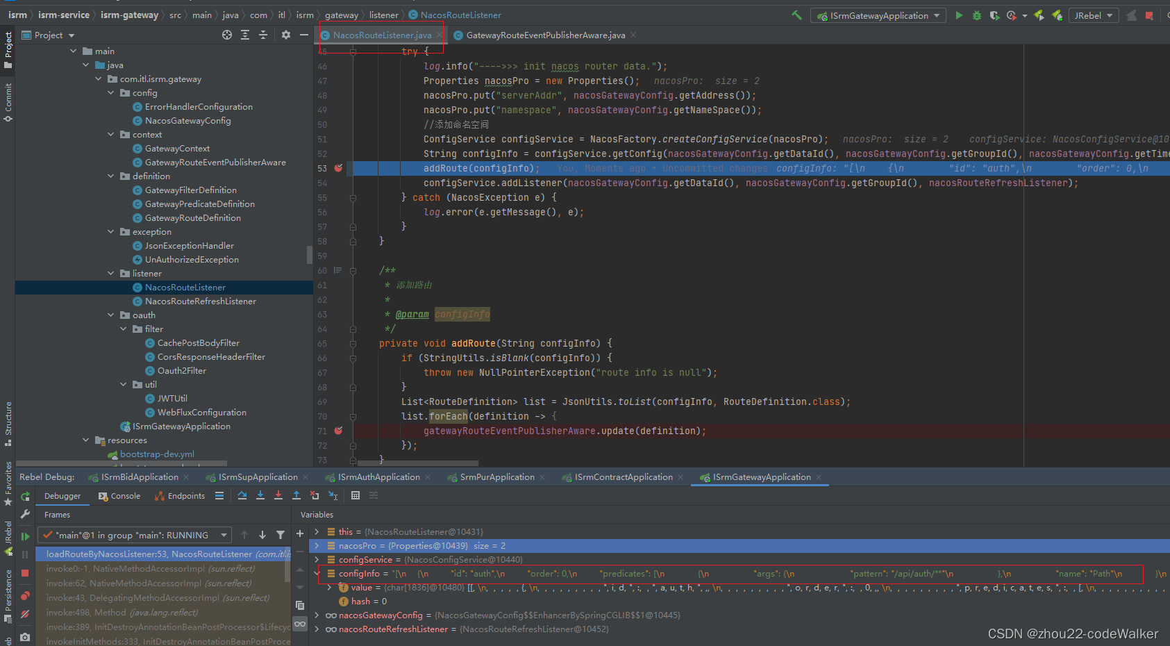Click the red Stop button in top toolbar
The width and height of the screenshot is (1170, 646).
(x=1149, y=15)
